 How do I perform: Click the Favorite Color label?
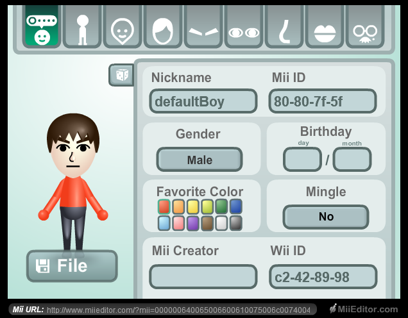200,192
